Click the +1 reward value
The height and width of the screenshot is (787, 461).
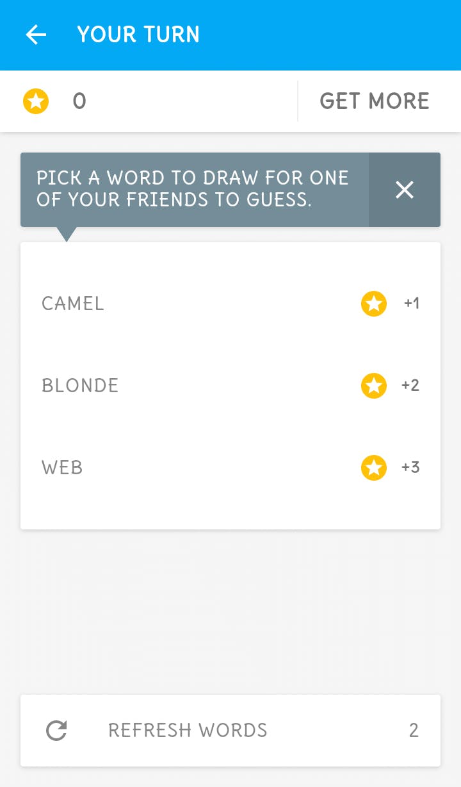coord(411,304)
